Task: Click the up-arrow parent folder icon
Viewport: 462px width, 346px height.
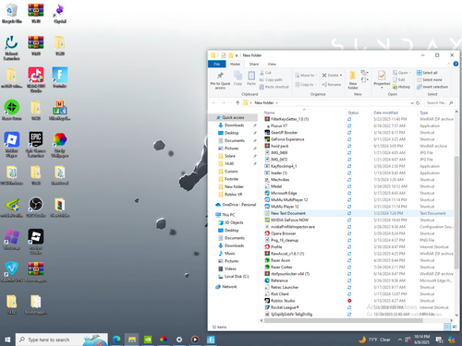Action: coord(237,102)
